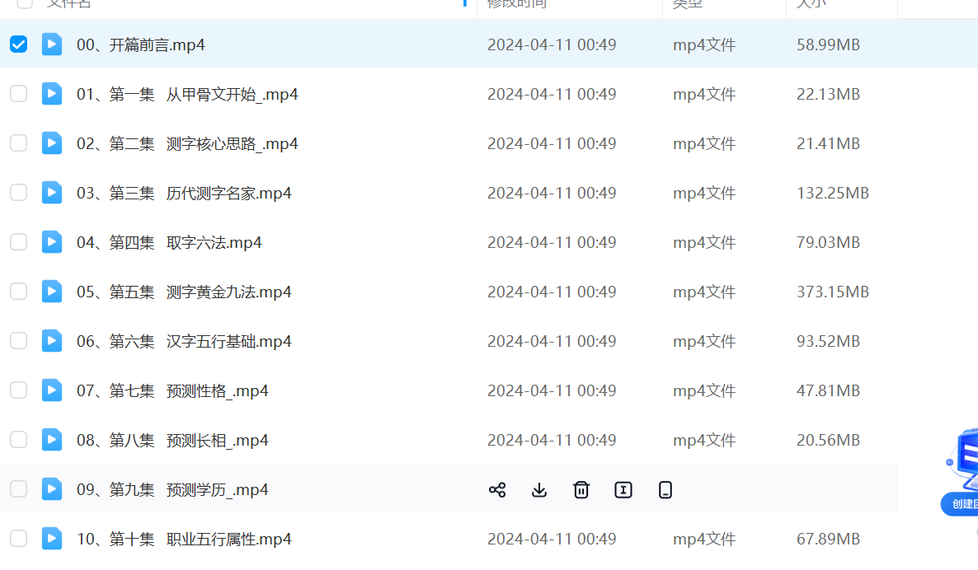Delete the 09 第九集 预测学历 file
This screenshot has width=978, height=570.
tap(581, 490)
